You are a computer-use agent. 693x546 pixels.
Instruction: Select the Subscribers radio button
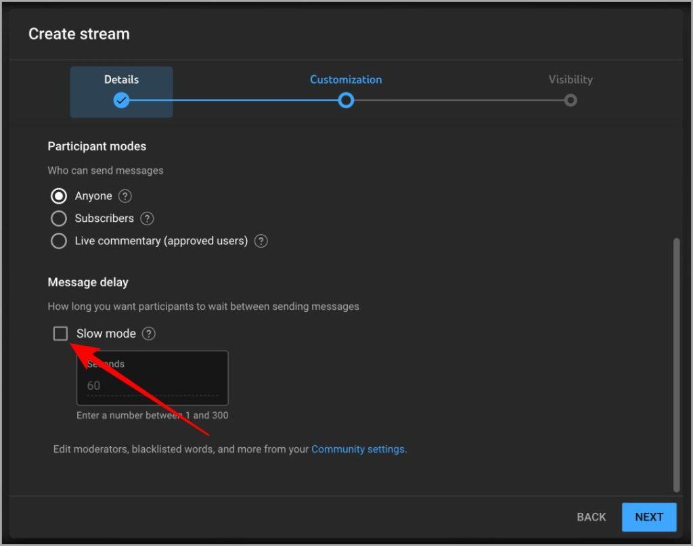click(59, 219)
